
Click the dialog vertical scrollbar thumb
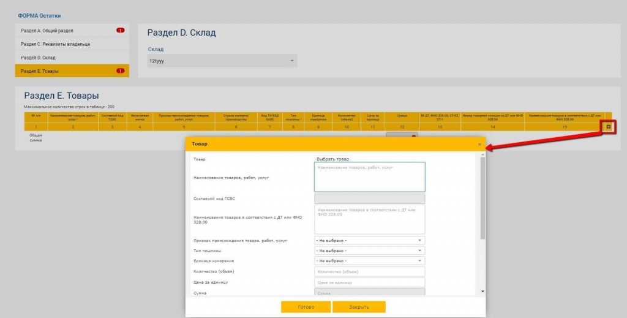(x=482, y=196)
